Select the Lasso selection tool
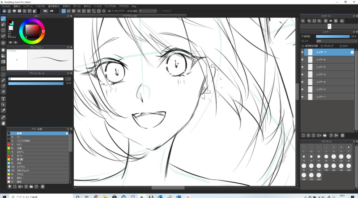 point(3,74)
